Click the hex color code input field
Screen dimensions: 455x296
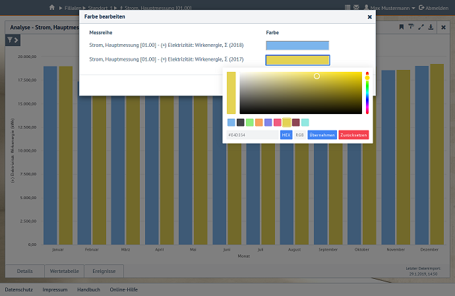[252, 134]
